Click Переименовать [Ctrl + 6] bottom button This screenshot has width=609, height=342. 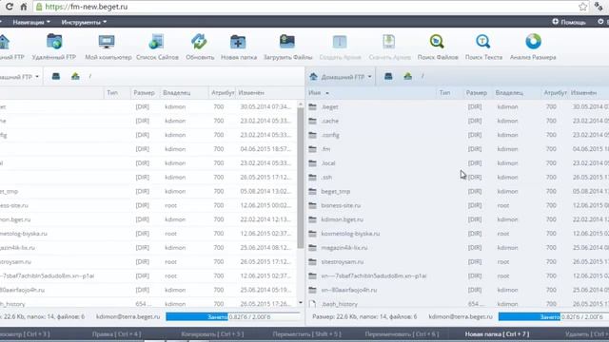(402, 333)
